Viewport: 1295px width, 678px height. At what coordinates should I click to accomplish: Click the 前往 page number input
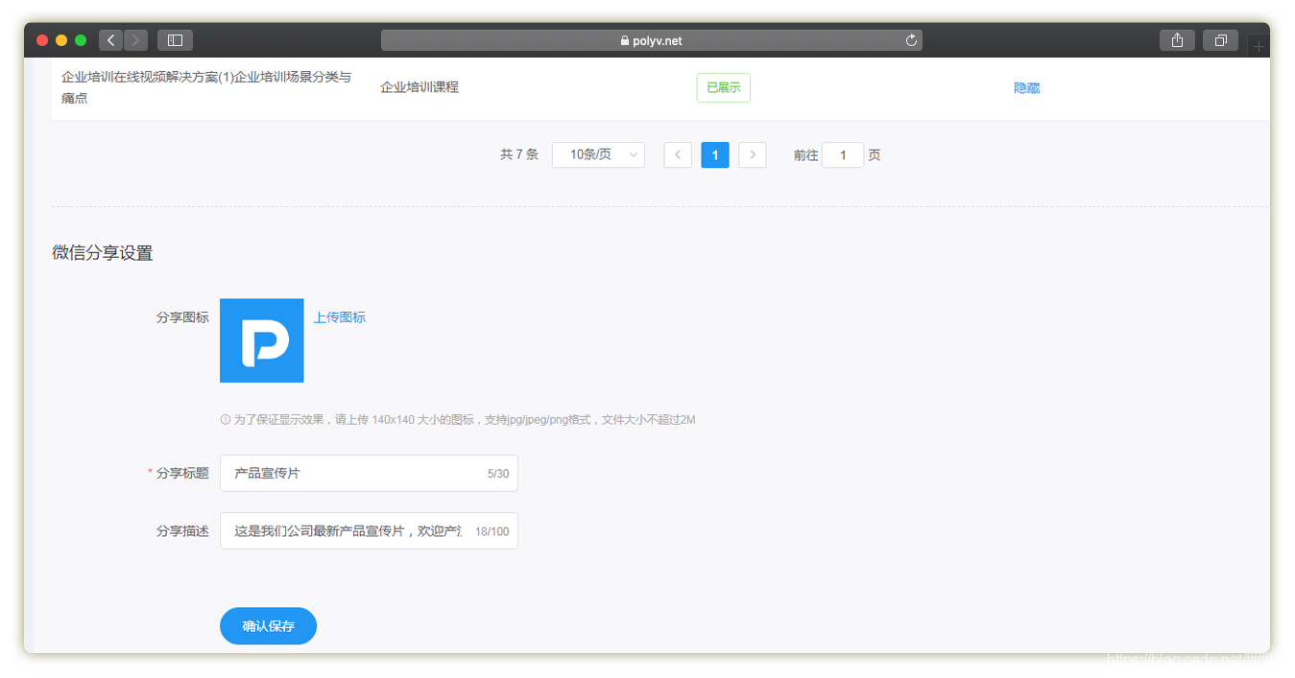(x=843, y=155)
